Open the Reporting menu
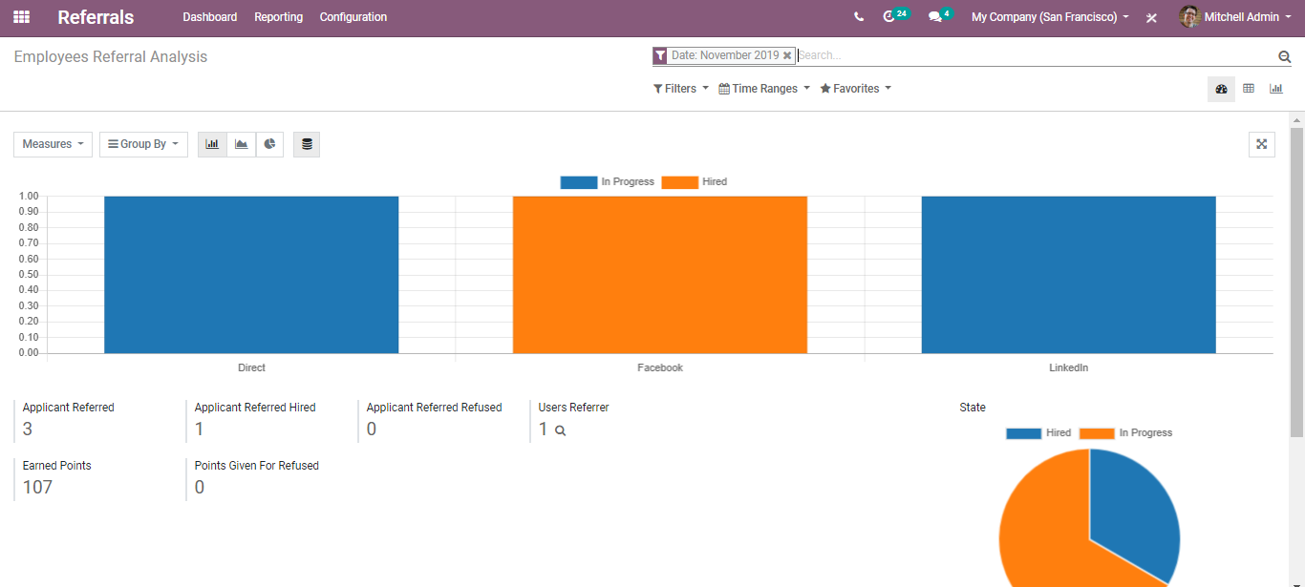 click(x=279, y=17)
